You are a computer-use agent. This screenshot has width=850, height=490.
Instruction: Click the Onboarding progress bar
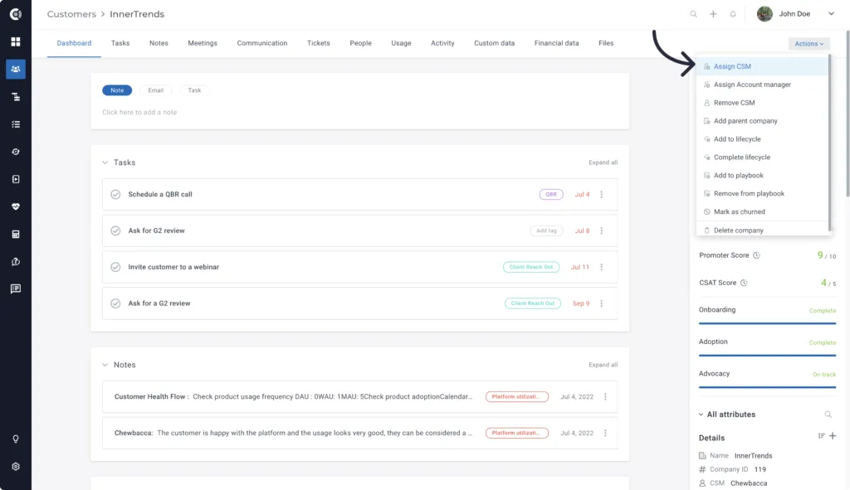[767, 323]
